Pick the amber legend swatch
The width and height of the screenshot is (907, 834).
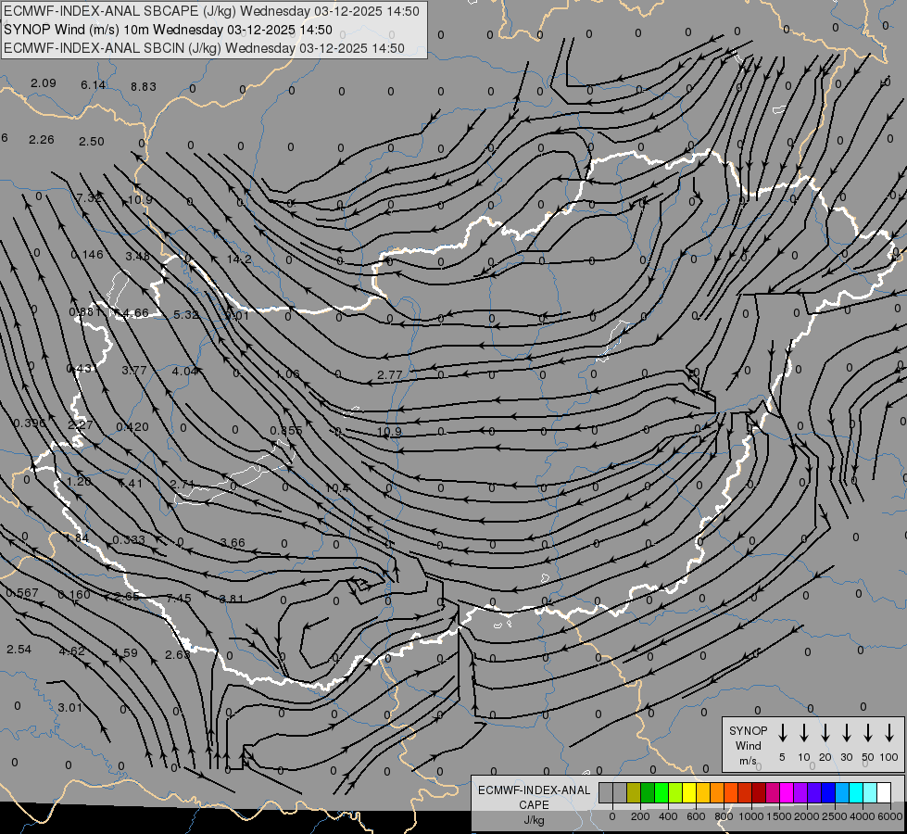[703, 793]
